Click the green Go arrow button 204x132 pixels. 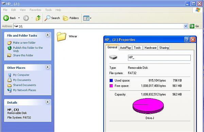click(x=192, y=26)
